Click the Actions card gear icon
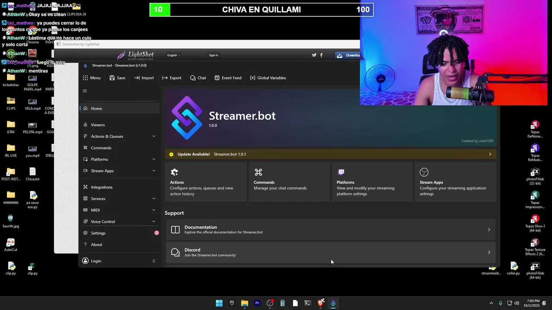552x310 pixels. pyautogui.click(x=174, y=172)
